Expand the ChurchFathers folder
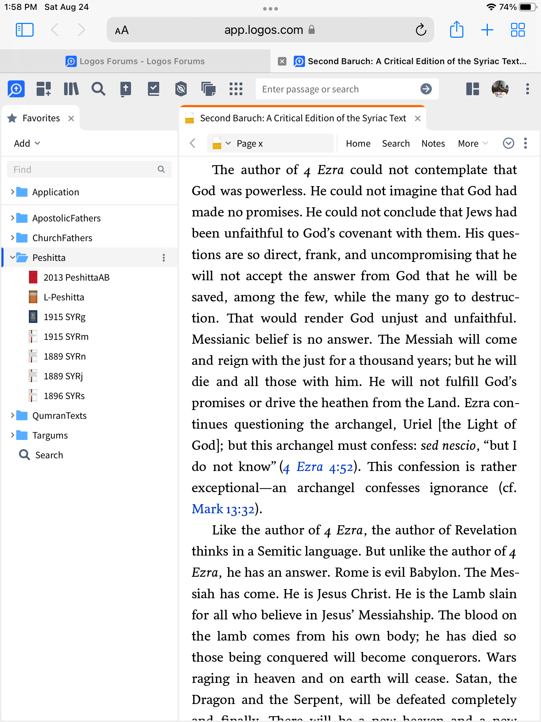 pyautogui.click(x=13, y=238)
